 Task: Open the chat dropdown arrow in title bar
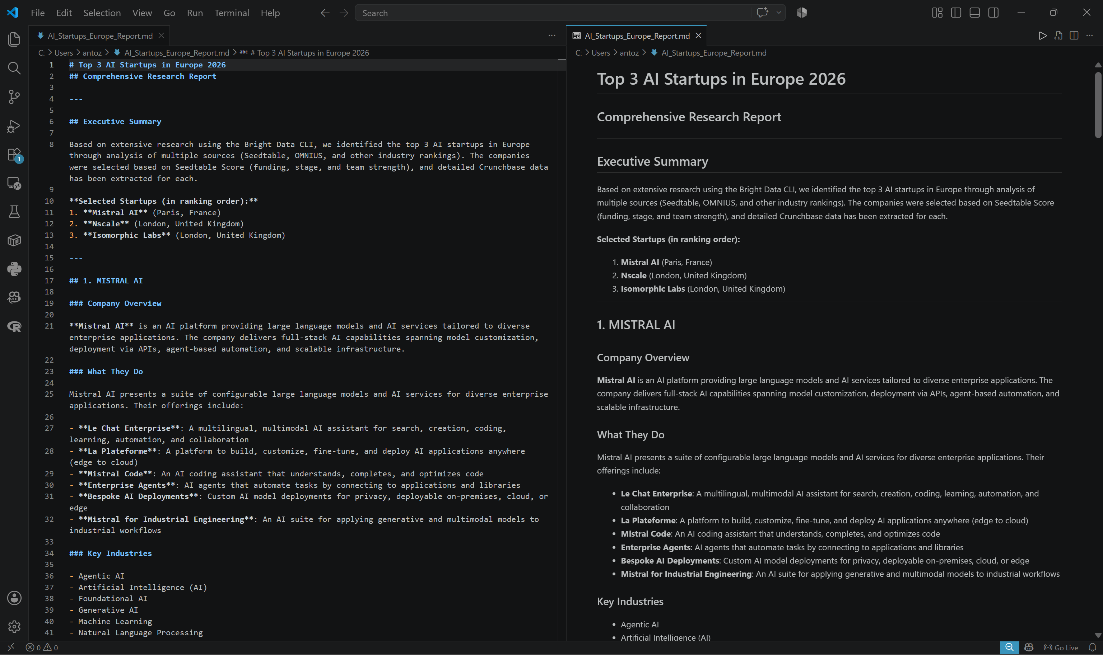tap(779, 13)
